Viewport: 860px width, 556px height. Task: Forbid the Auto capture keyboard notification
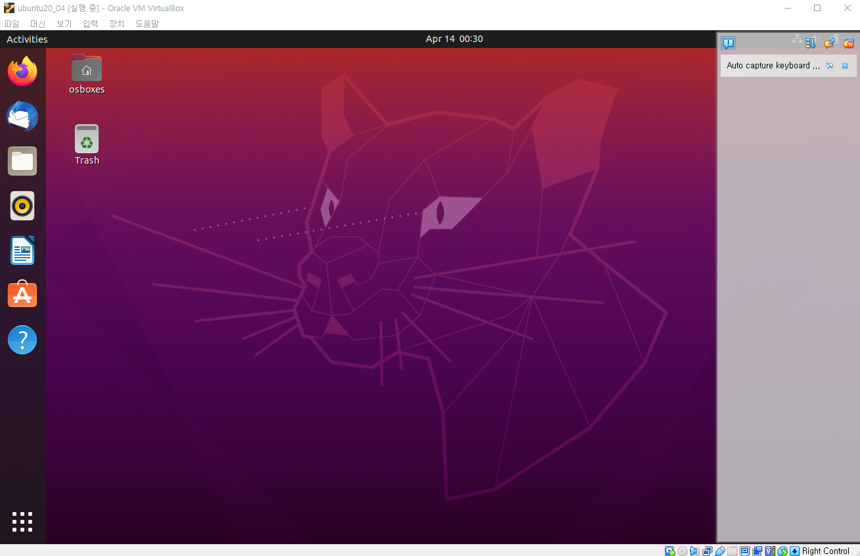(x=830, y=66)
